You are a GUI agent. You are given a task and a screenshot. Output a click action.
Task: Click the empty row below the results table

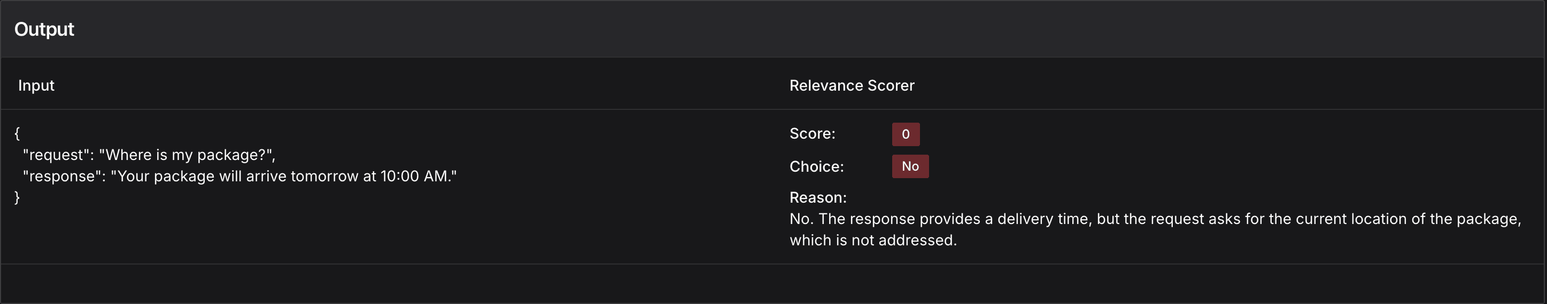pyautogui.click(x=773, y=283)
